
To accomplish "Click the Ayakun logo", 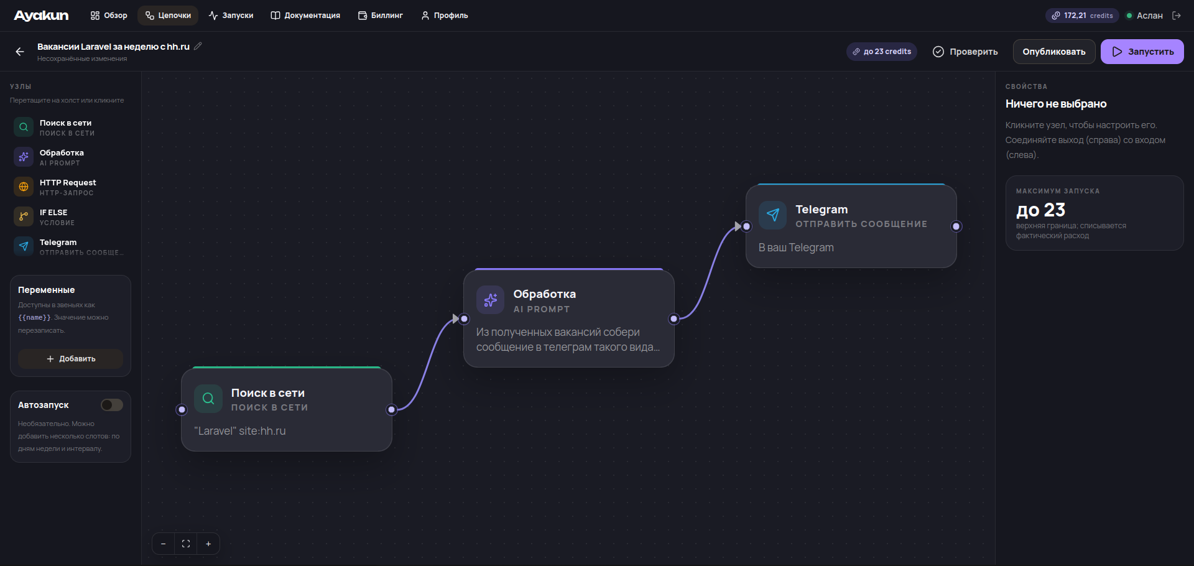I will pyautogui.click(x=41, y=16).
